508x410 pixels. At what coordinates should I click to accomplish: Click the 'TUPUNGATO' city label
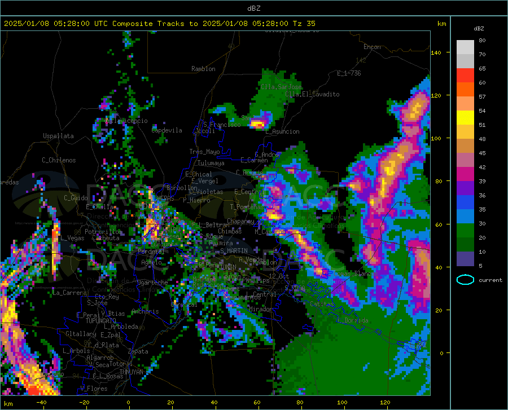pyautogui.click(x=101, y=321)
